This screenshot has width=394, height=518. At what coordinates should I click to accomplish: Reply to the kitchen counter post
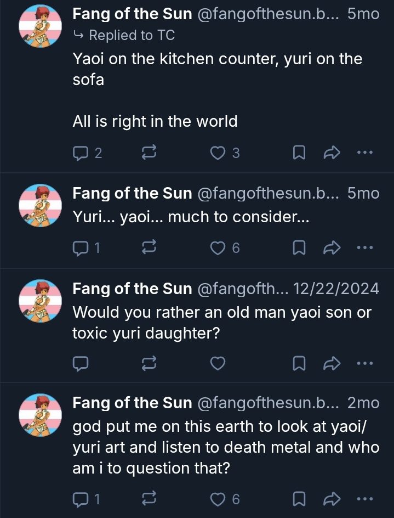tap(81, 153)
